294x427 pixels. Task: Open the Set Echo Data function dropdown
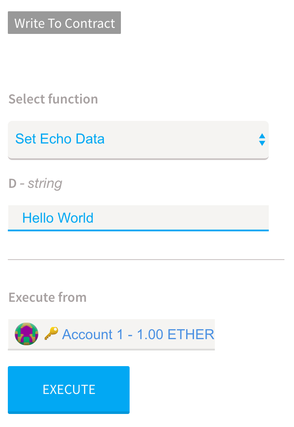138,140
